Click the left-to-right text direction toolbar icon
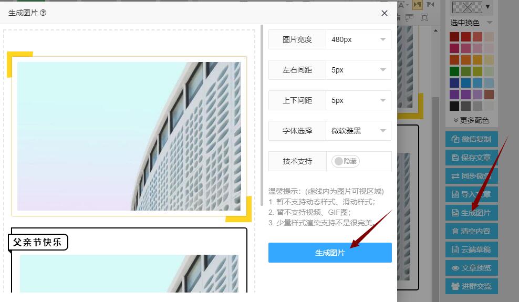This screenshot has width=519, height=302. pyautogui.click(x=418, y=5)
